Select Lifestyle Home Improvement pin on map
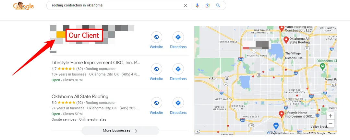350x140 pixels. tap(281, 114)
